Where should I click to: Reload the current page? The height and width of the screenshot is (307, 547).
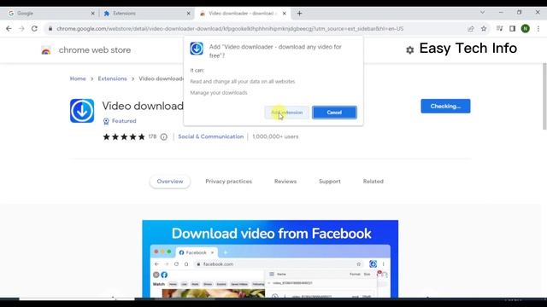[x=34, y=28]
